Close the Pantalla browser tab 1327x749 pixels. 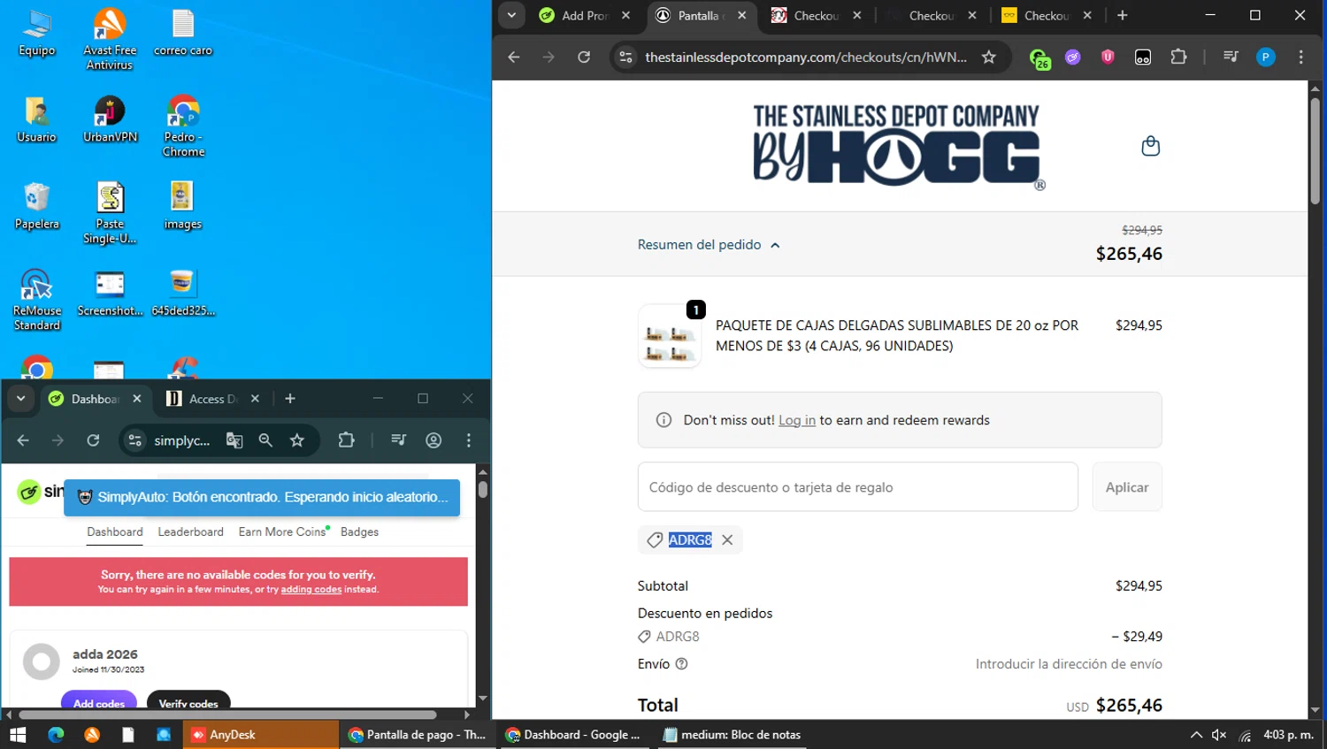[741, 15]
